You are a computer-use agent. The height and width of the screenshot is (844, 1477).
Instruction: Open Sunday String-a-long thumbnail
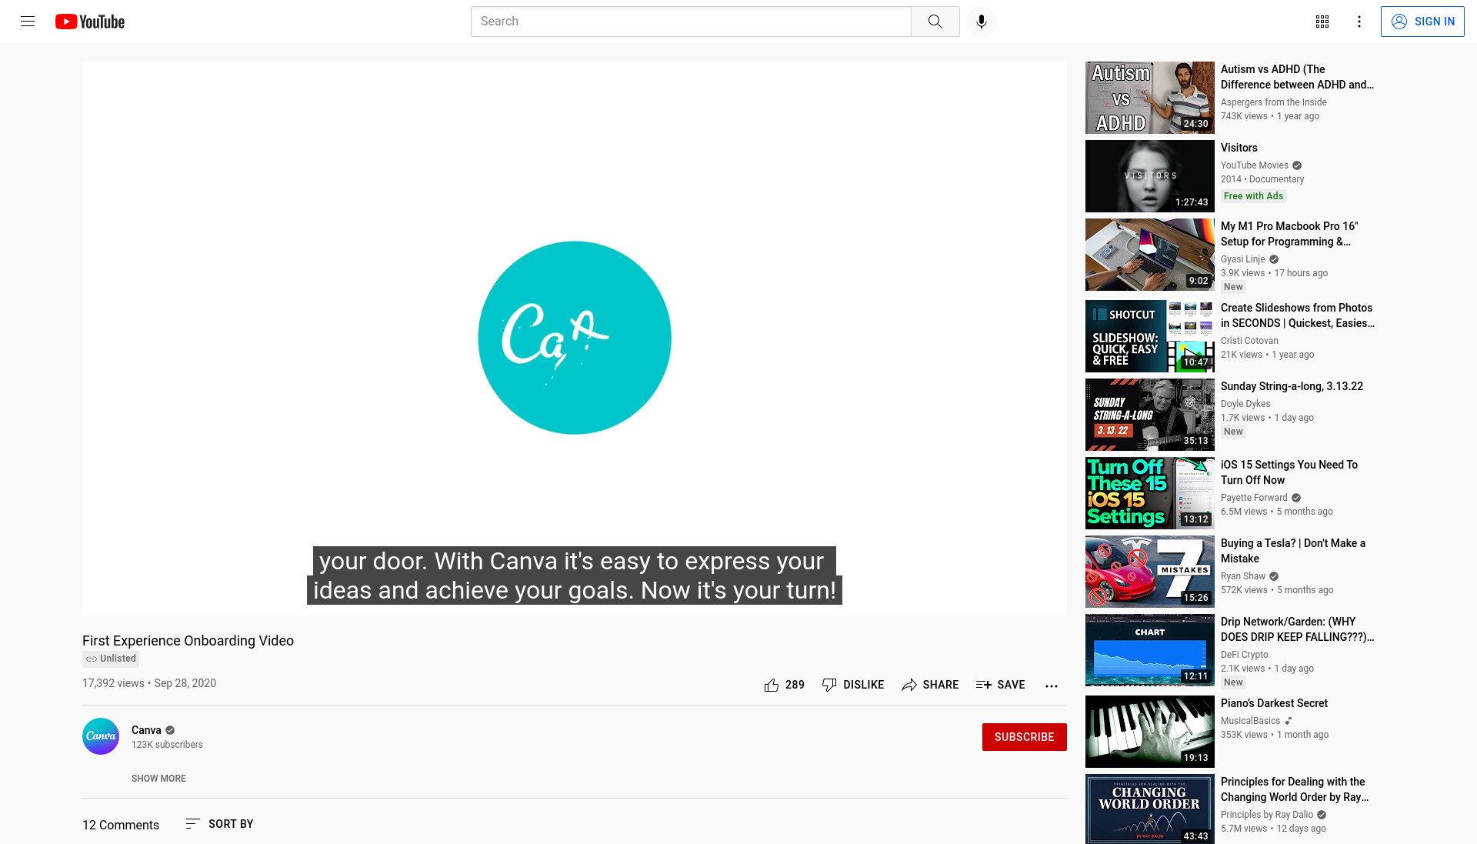tap(1149, 415)
